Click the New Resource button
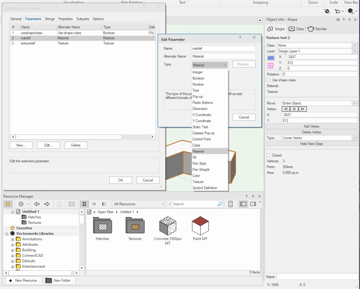This screenshot has width=360, height=289. tap(23, 280)
